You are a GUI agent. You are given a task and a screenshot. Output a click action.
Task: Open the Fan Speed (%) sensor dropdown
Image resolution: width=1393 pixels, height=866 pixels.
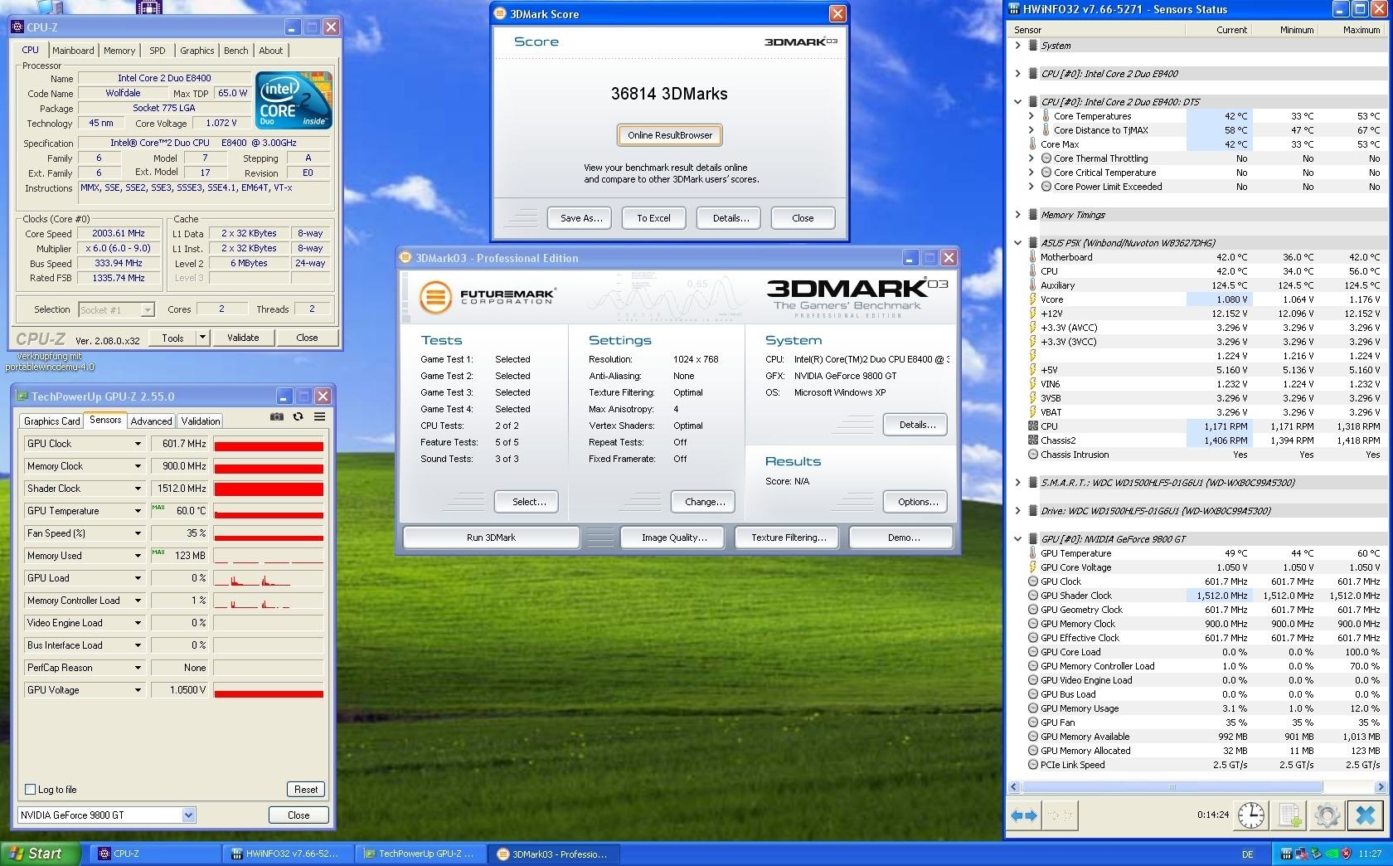coord(138,533)
